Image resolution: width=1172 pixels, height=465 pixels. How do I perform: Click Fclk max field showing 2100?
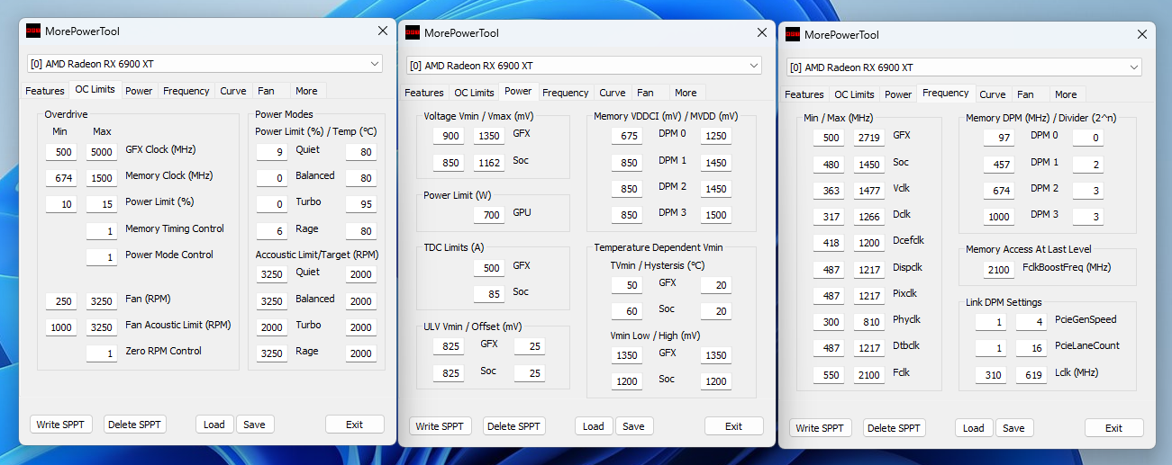[x=869, y=375]
